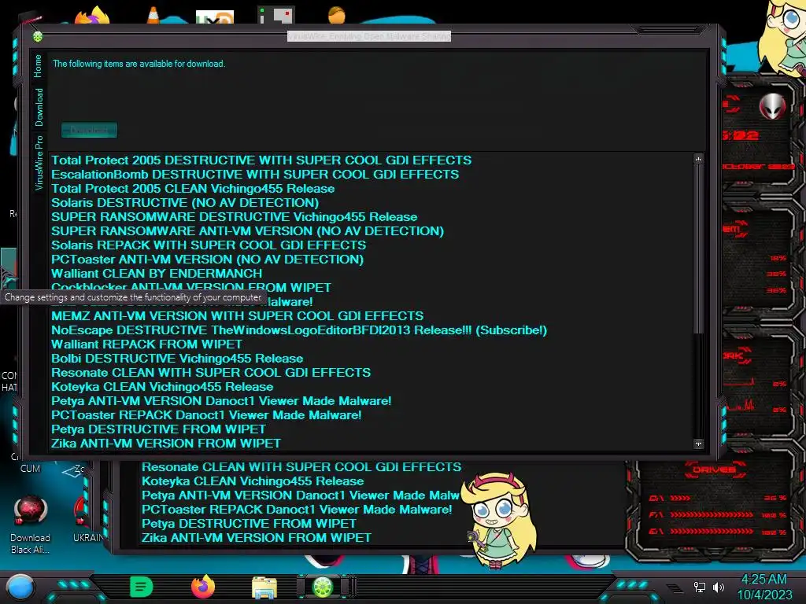Click the list scrollbar down arrow
Viewport: 806px width, 604px height.
click(x=698, y=444)
